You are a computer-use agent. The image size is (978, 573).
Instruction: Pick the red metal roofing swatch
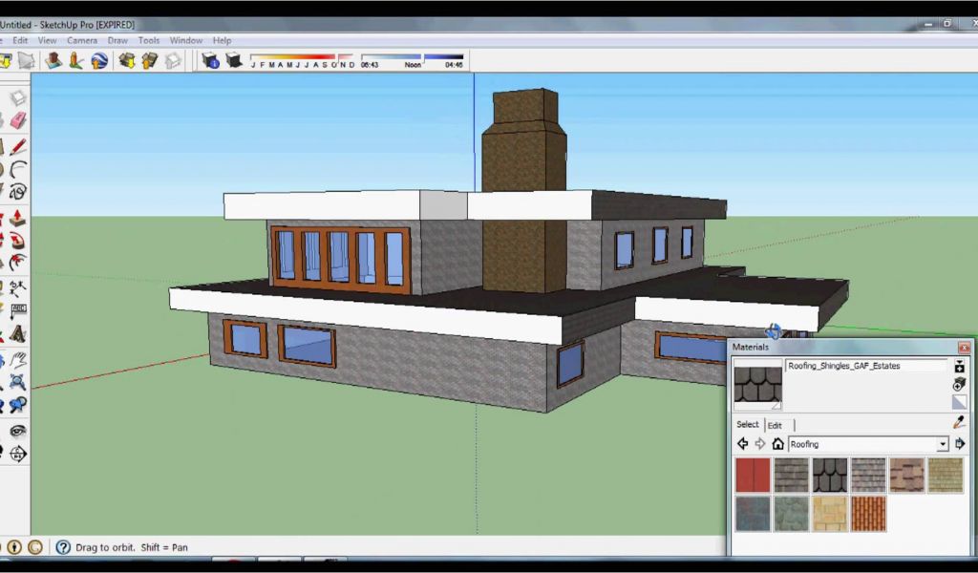pos(753,475)
